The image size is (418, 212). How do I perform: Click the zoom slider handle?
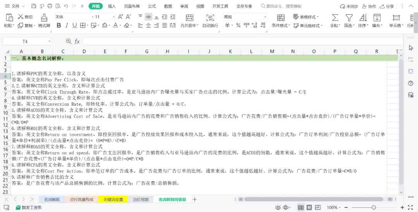pos(374,207)
